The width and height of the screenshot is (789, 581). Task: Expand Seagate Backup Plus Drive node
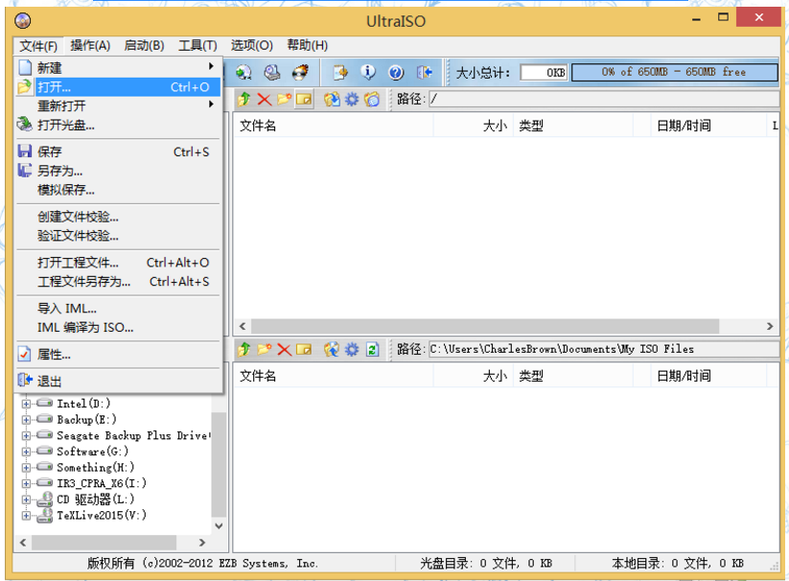[26, 435]
